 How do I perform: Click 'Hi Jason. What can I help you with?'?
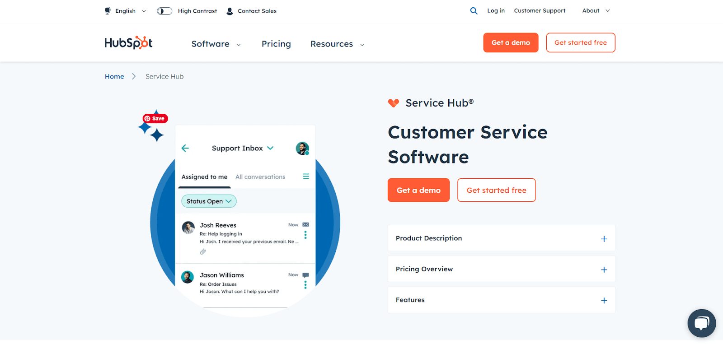[239, 292]
